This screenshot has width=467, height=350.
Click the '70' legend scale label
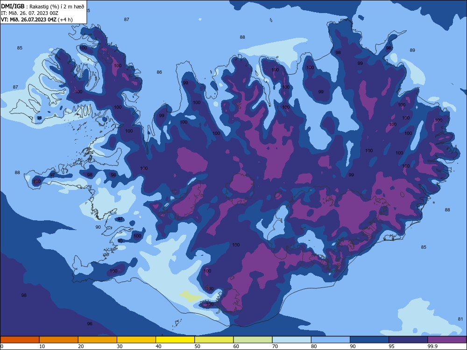275,346
